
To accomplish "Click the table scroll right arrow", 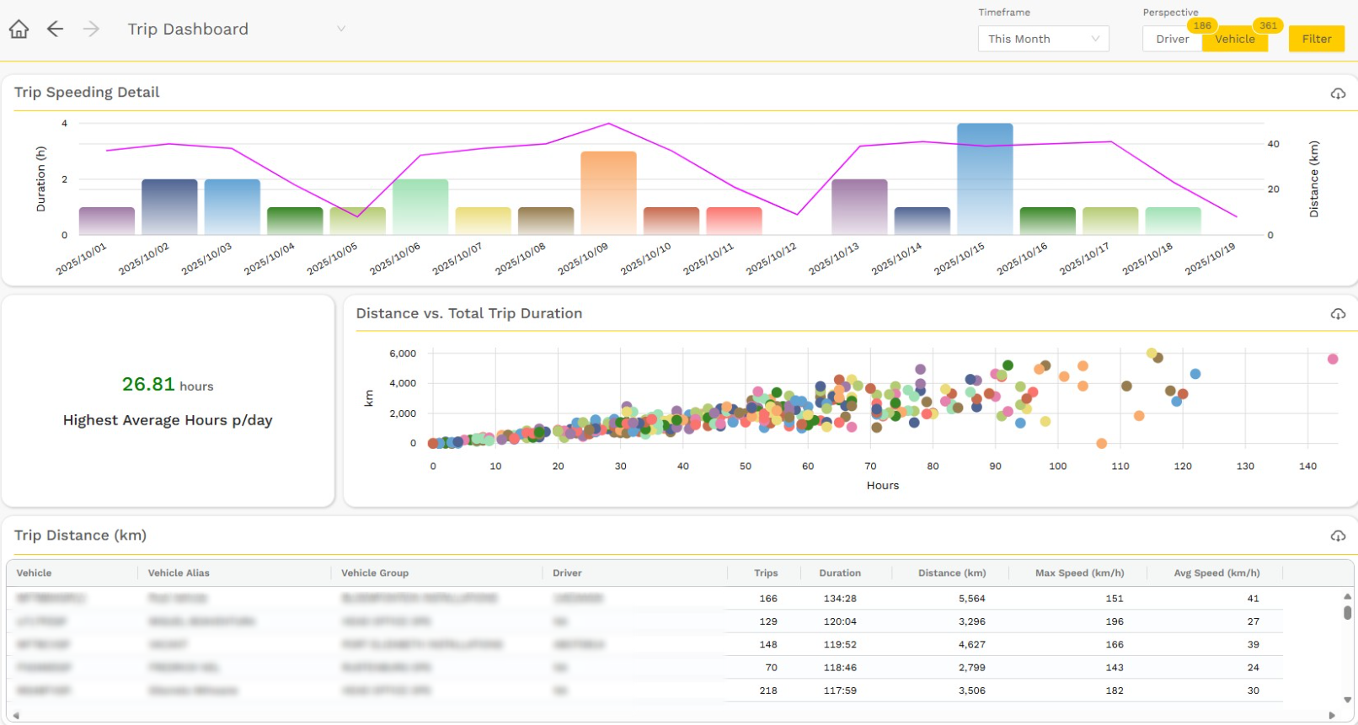I will tap(1332, 716).
